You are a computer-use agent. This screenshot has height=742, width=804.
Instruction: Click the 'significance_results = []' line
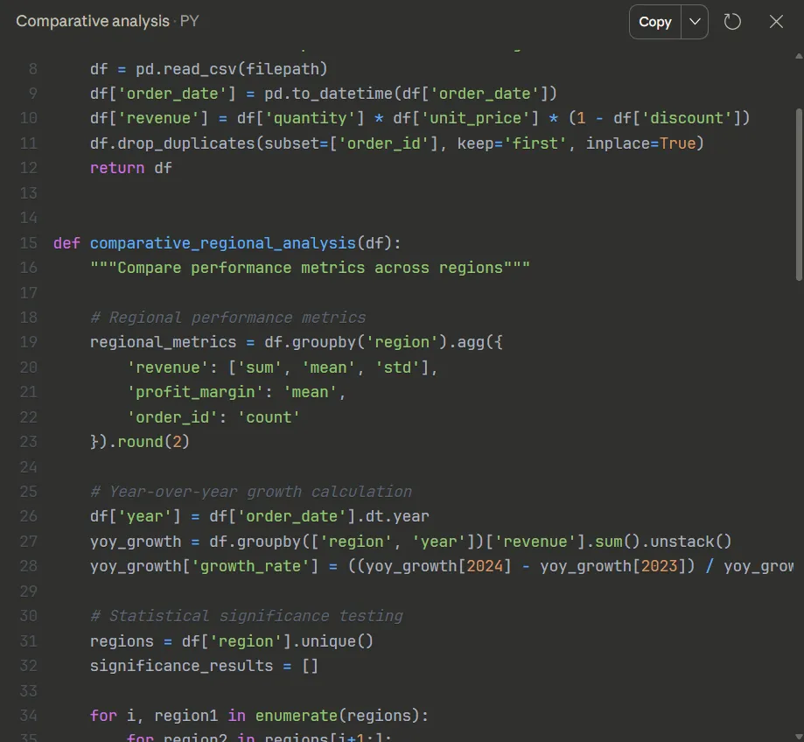coord(204,666)
